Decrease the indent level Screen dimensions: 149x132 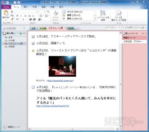pos(30,19)
